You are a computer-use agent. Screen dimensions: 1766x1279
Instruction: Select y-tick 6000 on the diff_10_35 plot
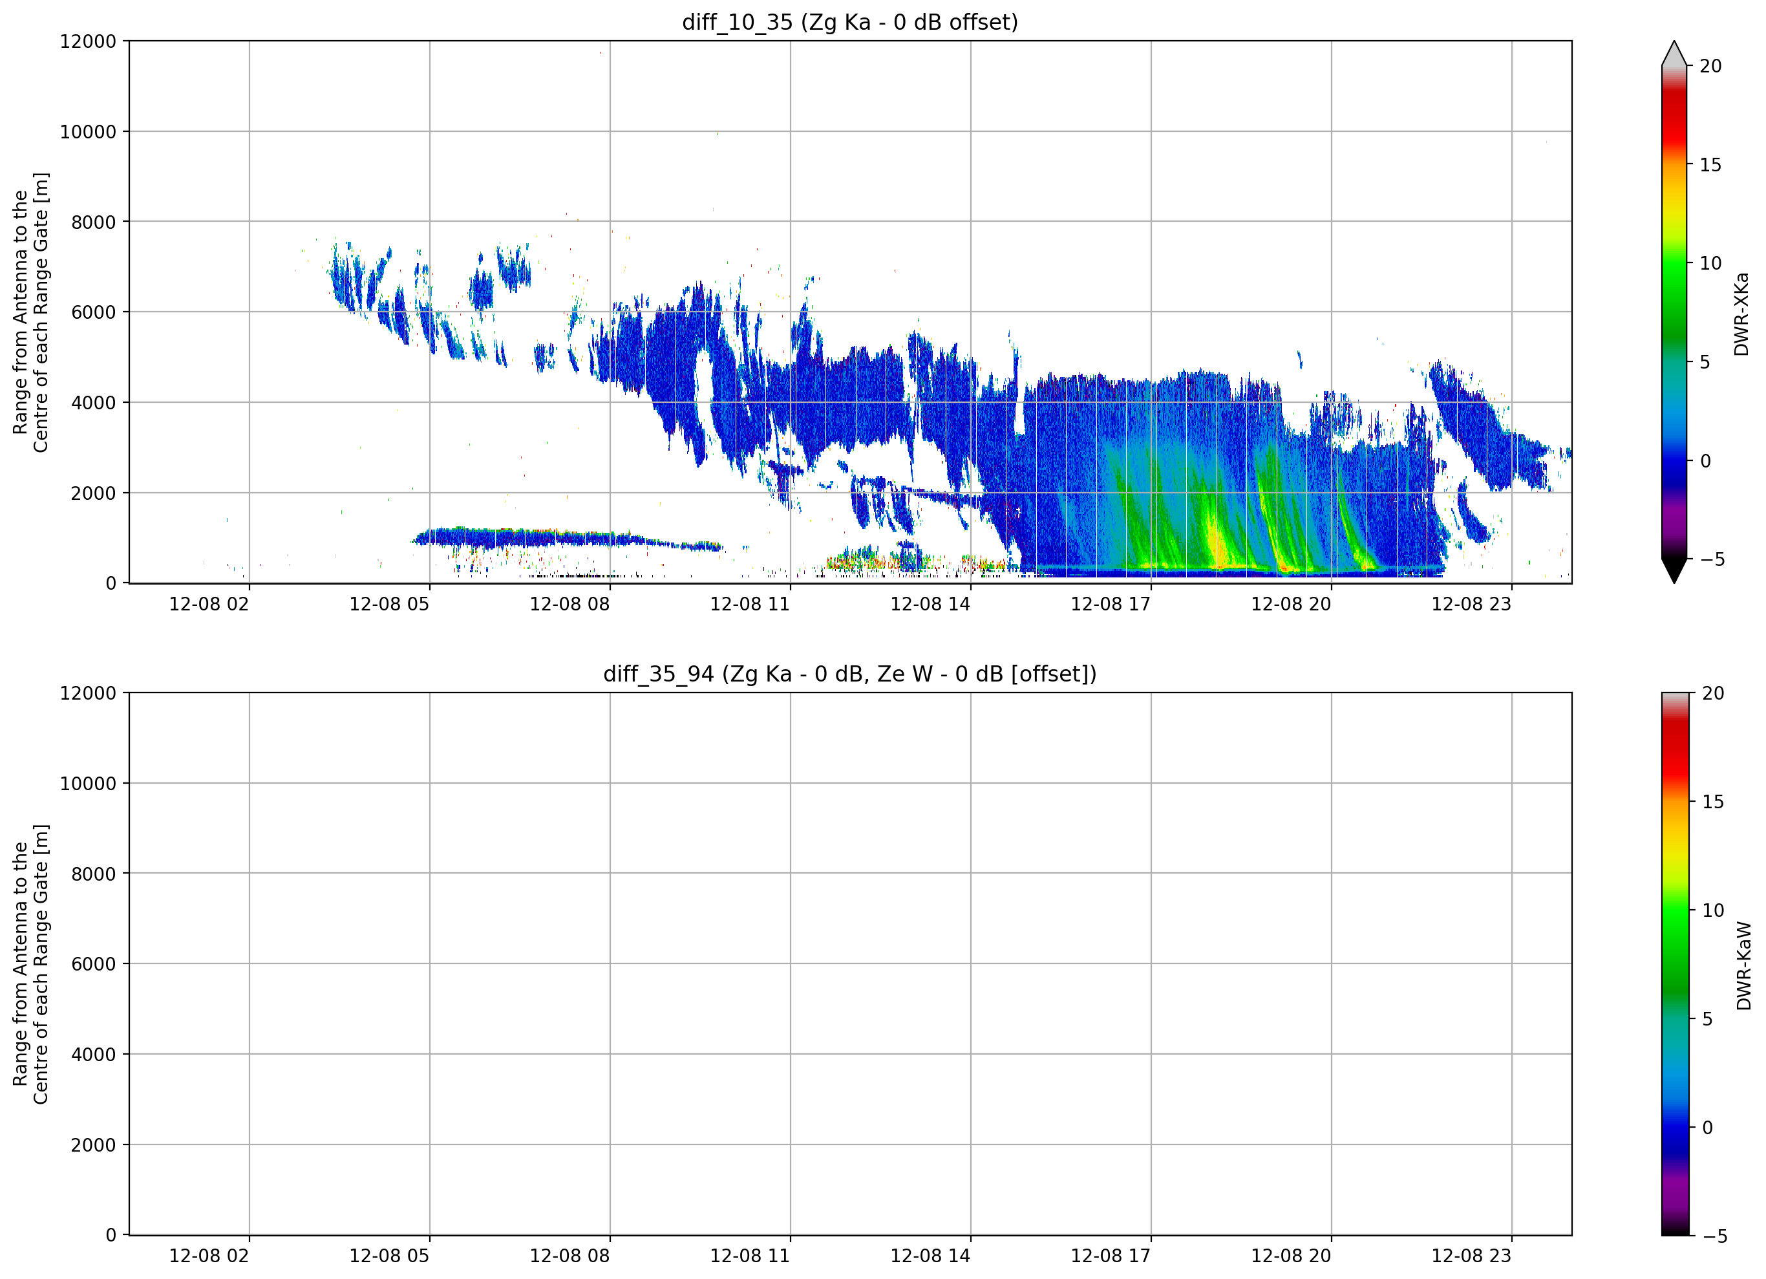(x=94, y=313)
